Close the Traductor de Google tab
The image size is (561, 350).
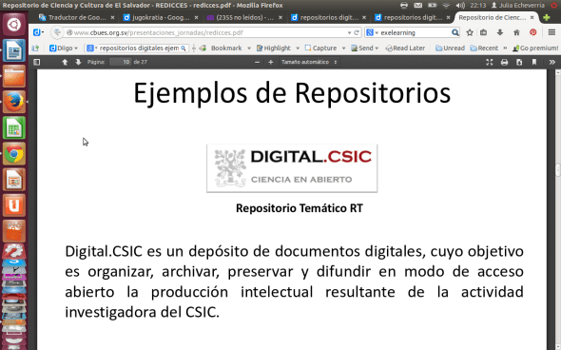point(113,17)
